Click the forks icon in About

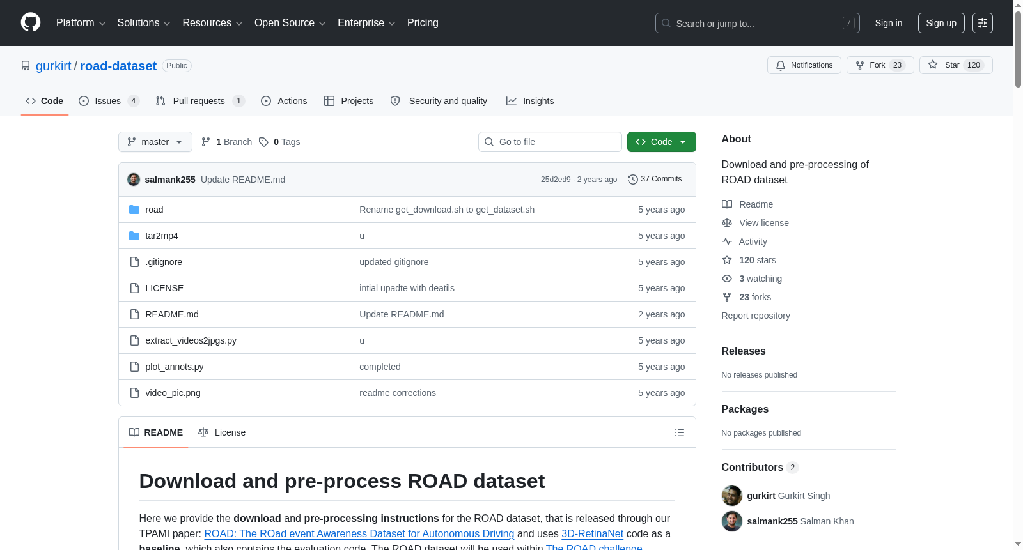tap(727, 297)
